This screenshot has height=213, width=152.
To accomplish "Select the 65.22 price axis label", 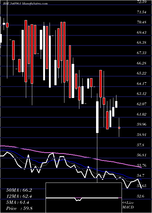I will [x=142, y=74].
